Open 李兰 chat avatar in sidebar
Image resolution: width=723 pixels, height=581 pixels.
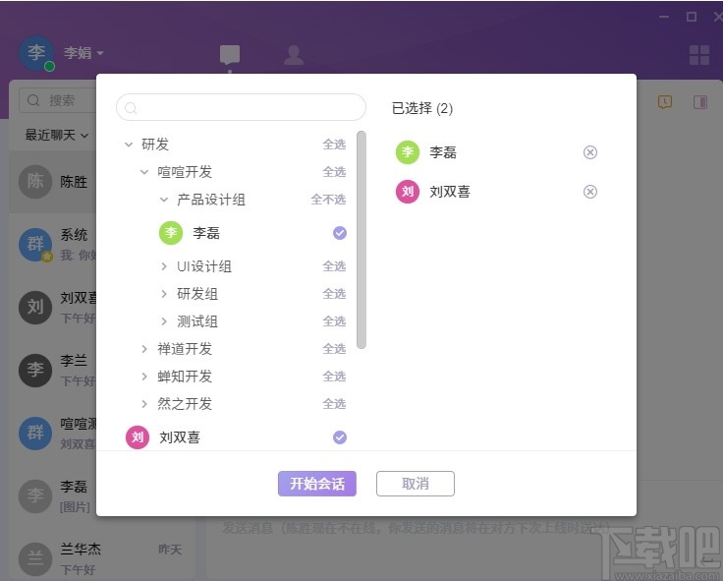[x=35, y=370]
